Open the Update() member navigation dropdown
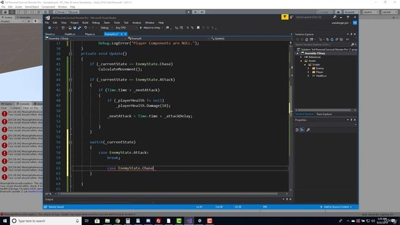400x225 pixels. [251, 39]
